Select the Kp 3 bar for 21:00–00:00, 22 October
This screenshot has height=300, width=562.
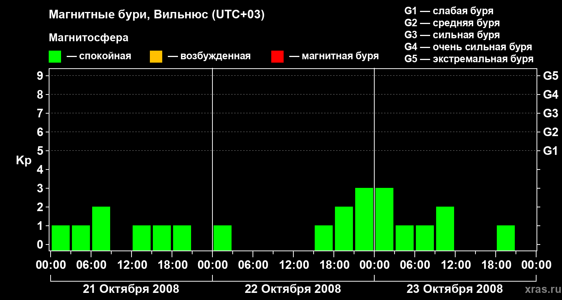point(364,219)
